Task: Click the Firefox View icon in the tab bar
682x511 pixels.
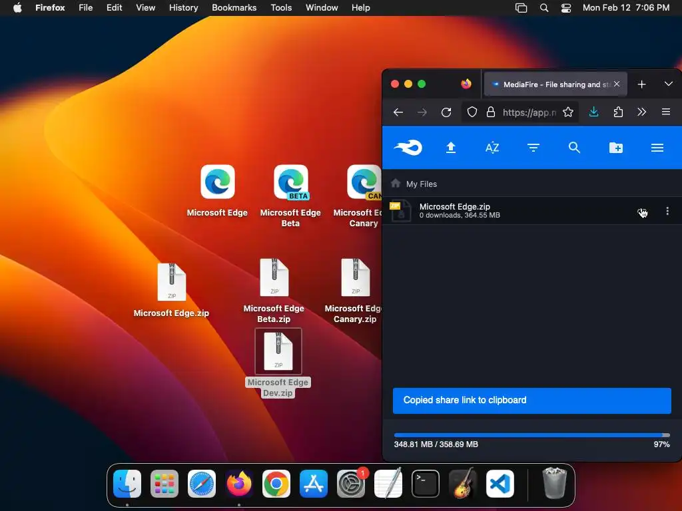Action: tap(466, 84)
